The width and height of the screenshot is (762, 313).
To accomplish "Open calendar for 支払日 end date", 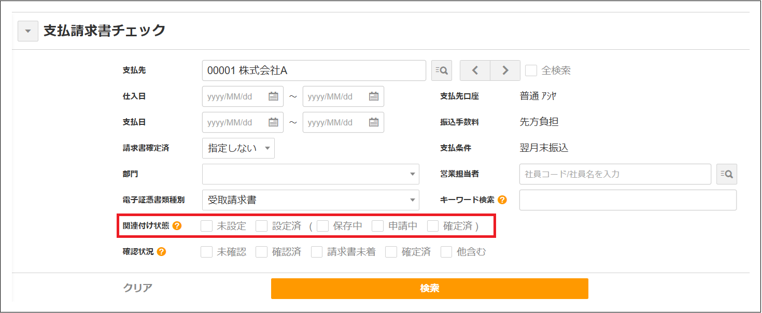I will click(x=374, y=122).
